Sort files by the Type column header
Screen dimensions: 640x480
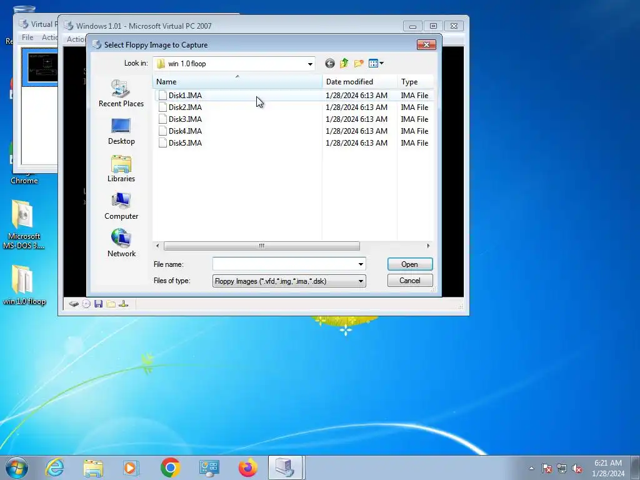pyautogui.click(x=415, y=82)
